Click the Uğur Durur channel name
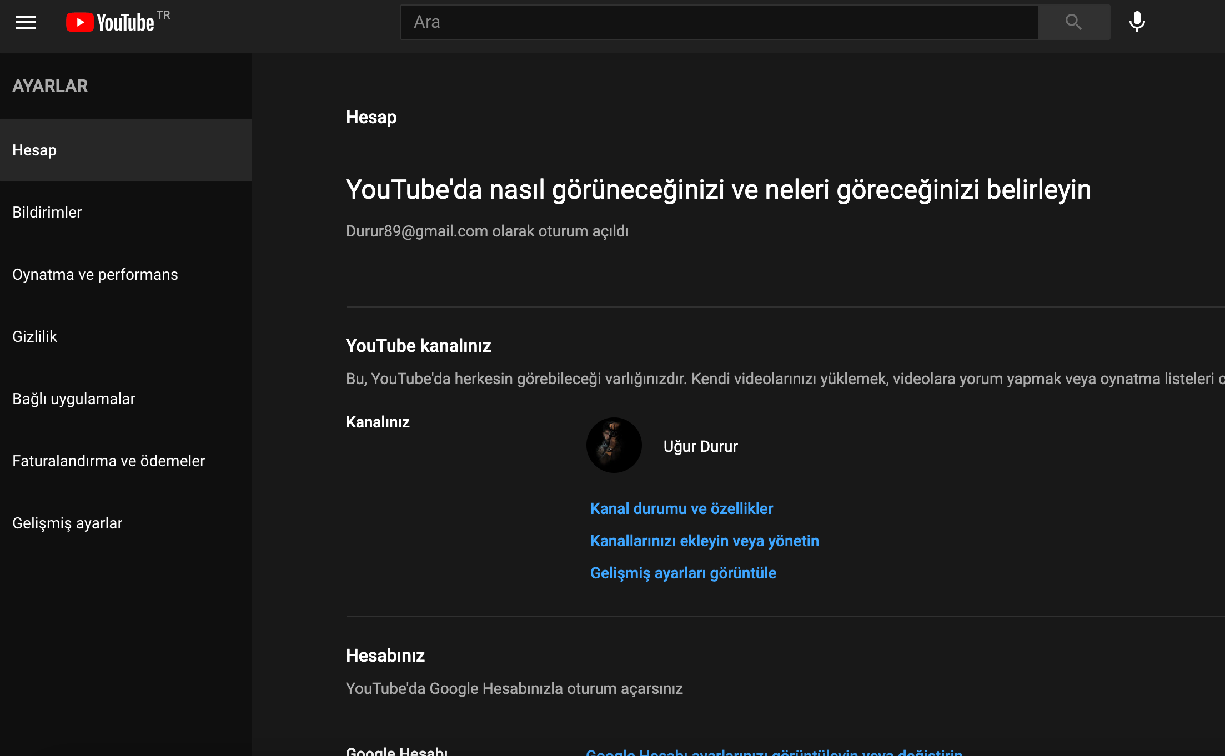The width and height of the screenshot is (1225, 756). pyautogui.click(x=700, y=446)
